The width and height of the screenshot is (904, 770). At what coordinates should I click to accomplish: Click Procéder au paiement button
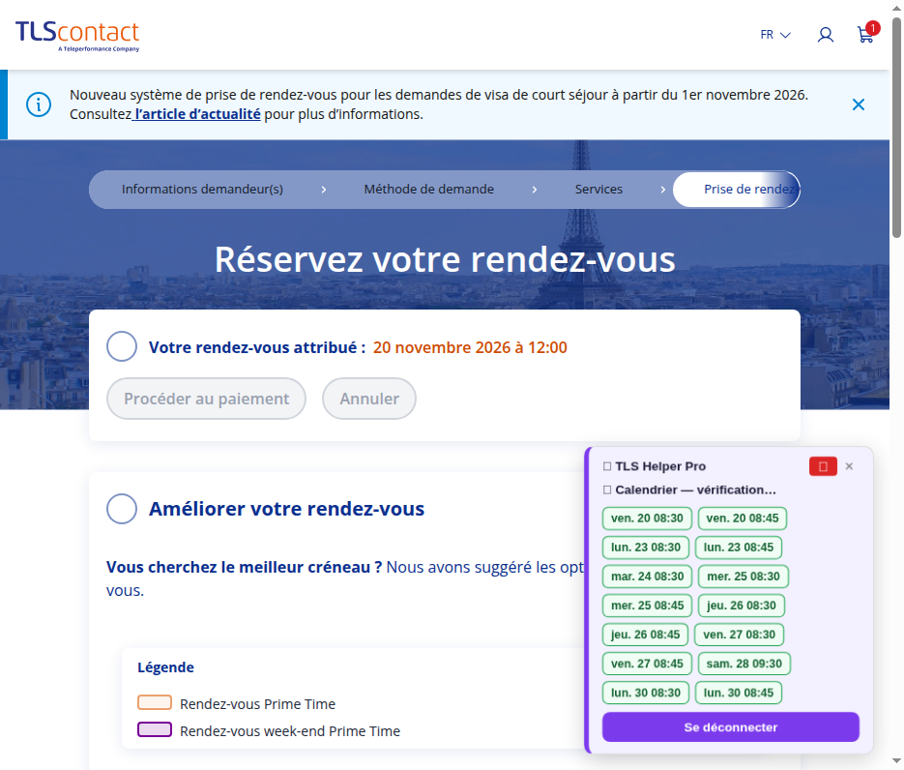206,399
